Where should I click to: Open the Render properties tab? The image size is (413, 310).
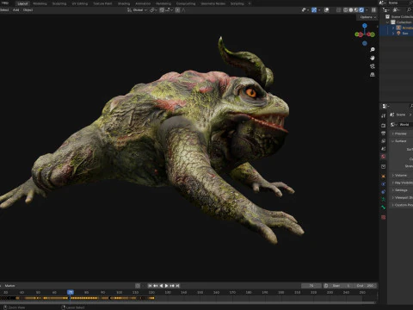coord(384,126)
